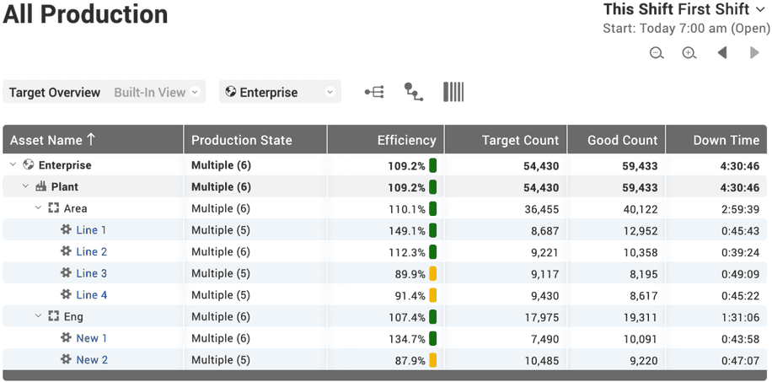Click the green efficiency indicator for Enterprise
Viewport: 772px width, 382px height.
pyautogui.click(x=432, y=165)
